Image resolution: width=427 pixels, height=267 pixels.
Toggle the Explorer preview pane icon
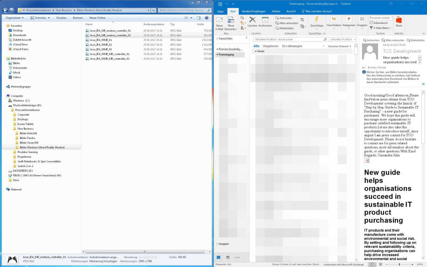point(199,18)
